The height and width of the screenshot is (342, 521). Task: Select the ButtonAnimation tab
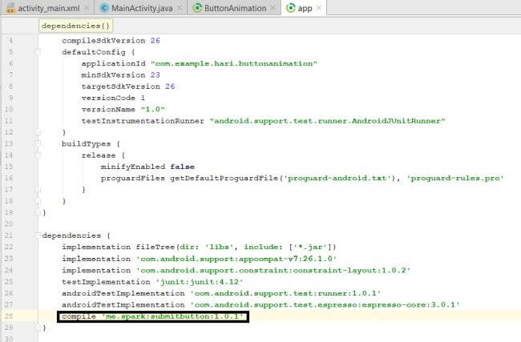pyautogui.click(x=235, y=8)
